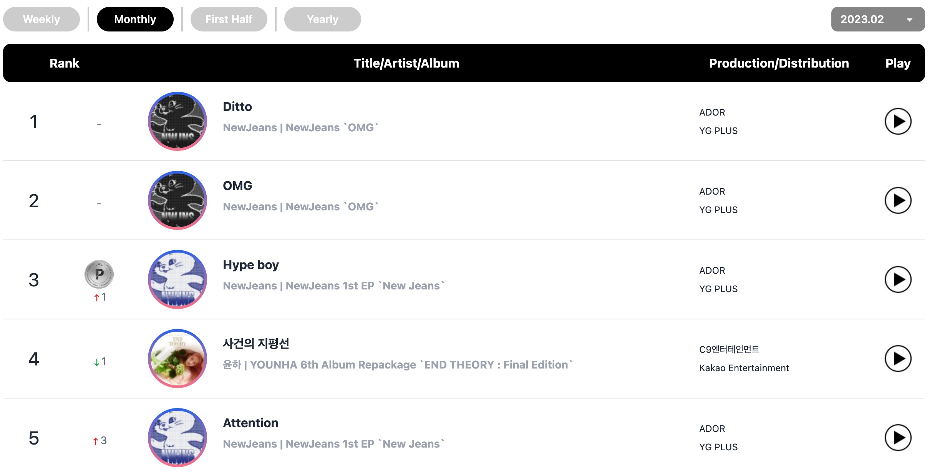The image size is (932, 476).
Task: Open the 사건의 지평선 song title
Action: click(256, 343)
